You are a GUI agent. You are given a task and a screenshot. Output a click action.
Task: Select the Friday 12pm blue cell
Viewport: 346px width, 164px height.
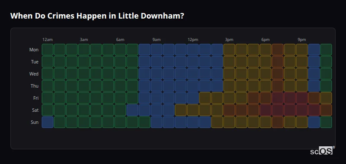[193, 98]
